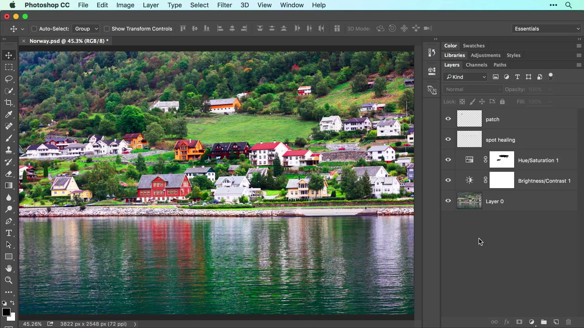
Task: Select the Pen tool
Action: 9,221
